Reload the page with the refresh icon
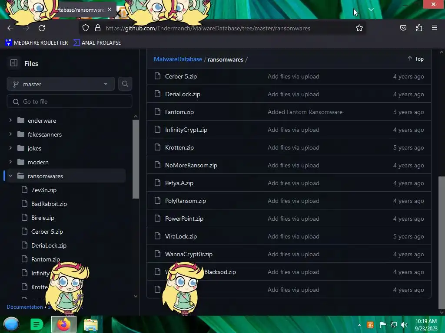The width and height of the screenshot is (445, 333). coord(42,28)
